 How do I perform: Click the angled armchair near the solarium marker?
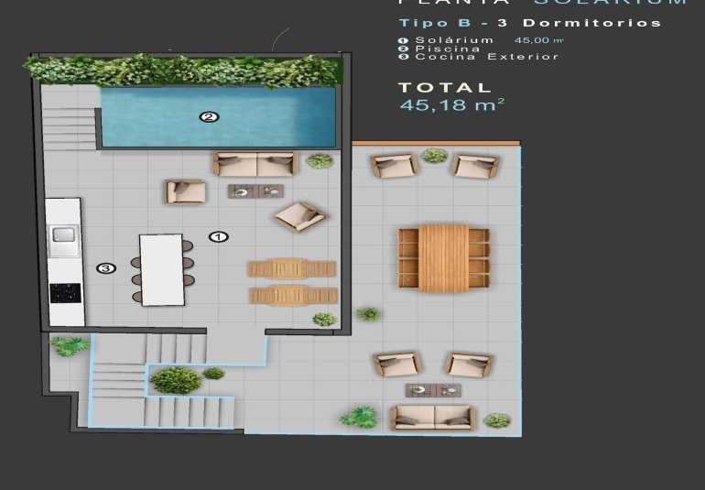299,216
